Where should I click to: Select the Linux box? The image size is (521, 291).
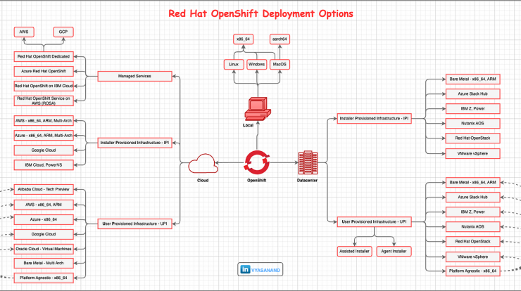coord(234,65)
